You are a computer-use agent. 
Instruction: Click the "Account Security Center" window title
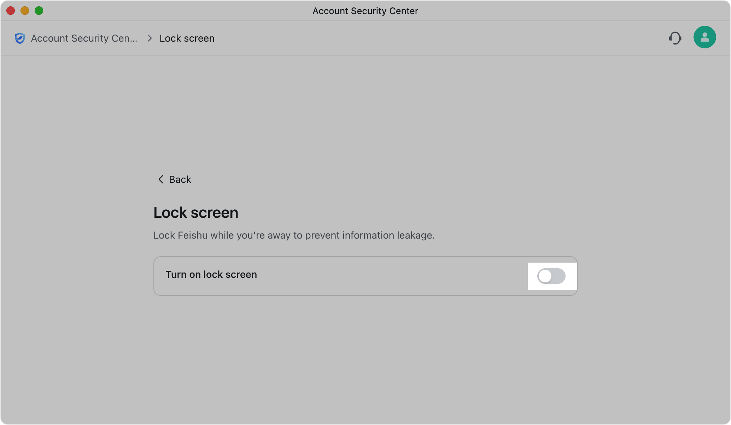(365, 11)
